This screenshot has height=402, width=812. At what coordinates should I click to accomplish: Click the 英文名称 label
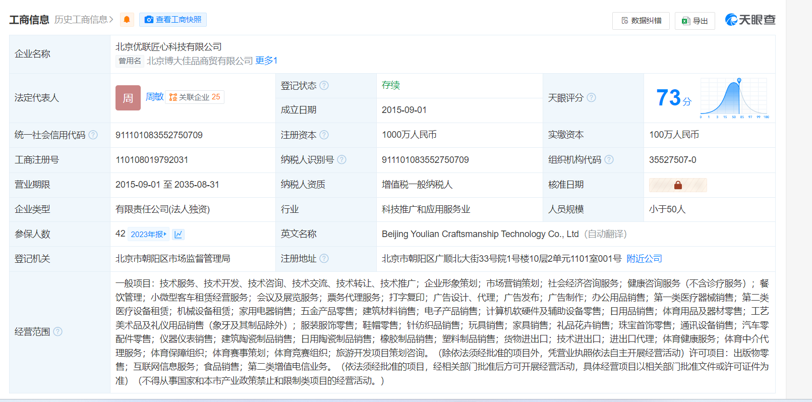pyautogui.click(x=299, y=234)
